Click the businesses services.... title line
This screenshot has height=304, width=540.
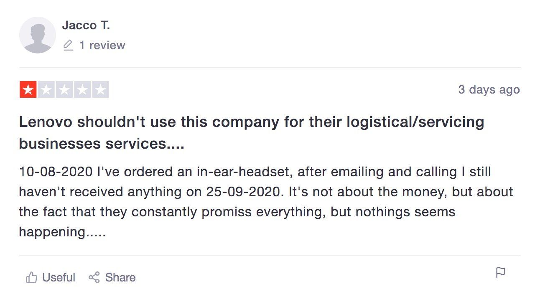click(102, 144)
